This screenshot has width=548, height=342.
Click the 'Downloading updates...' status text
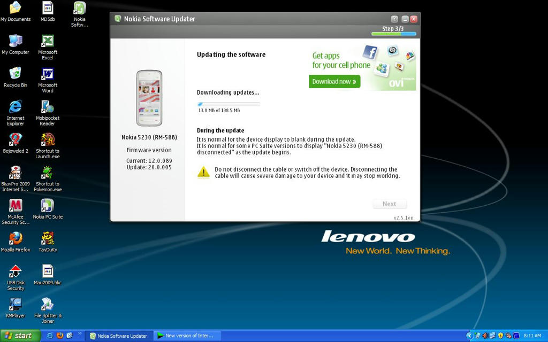pyautogui.click(x=228, y=92)
